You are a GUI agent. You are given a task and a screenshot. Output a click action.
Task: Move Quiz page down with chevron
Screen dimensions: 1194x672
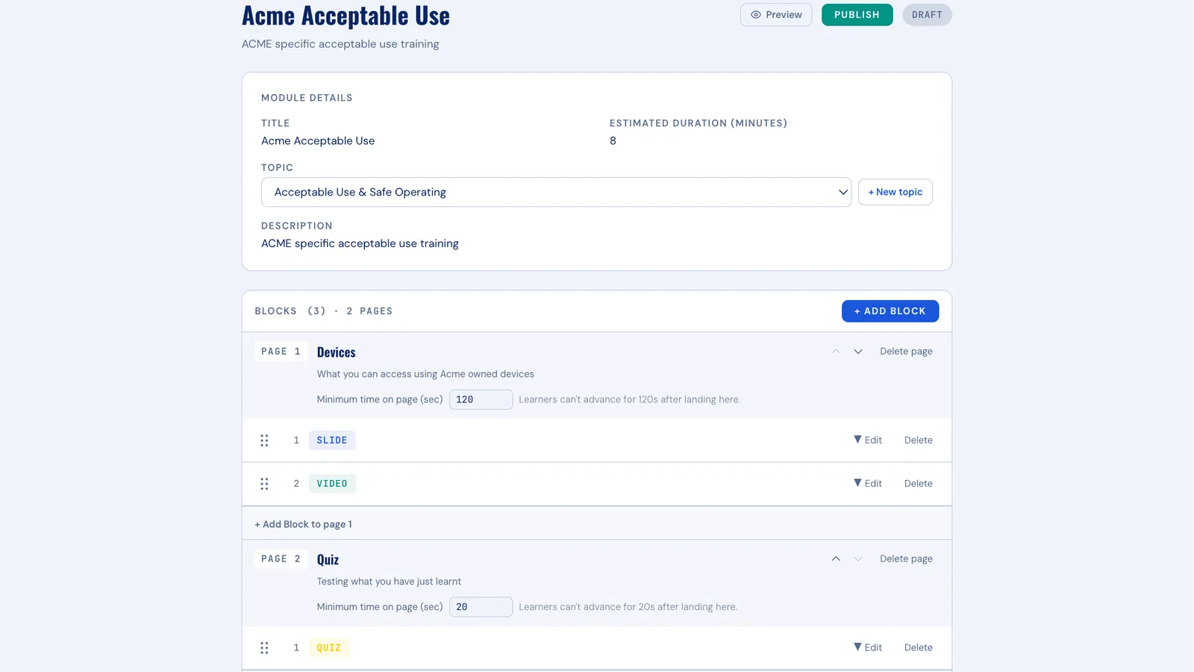click(858, 559)
